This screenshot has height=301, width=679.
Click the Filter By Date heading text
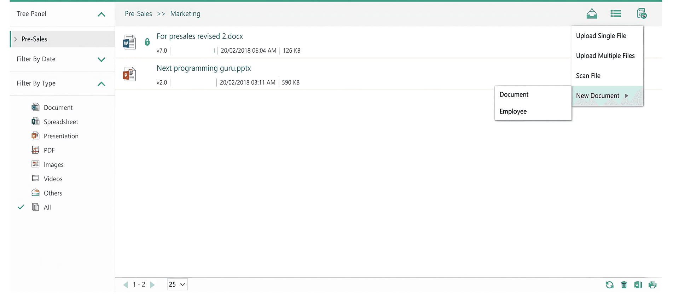coord(36,59)
